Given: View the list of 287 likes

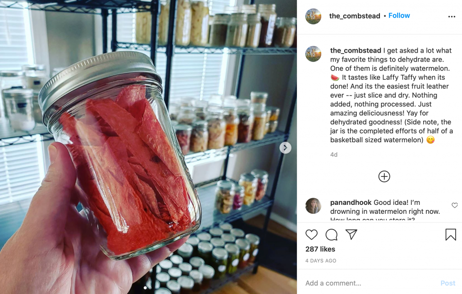Looking at the screenshot, I should pos(320,249).
